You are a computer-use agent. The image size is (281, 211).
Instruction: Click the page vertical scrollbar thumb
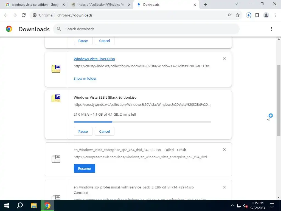coord(279,100)
